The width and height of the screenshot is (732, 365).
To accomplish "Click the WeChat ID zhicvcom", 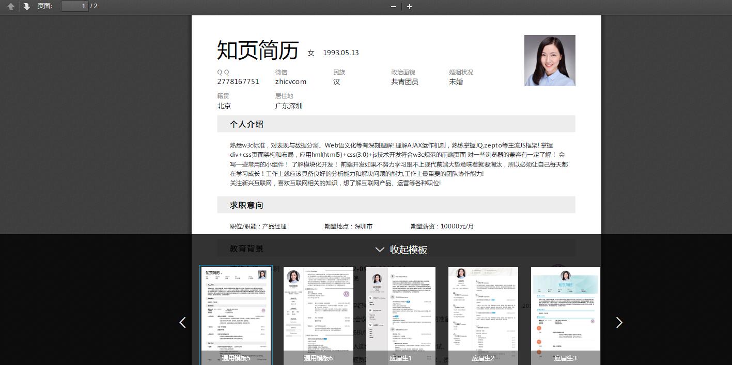I will 290,81.
